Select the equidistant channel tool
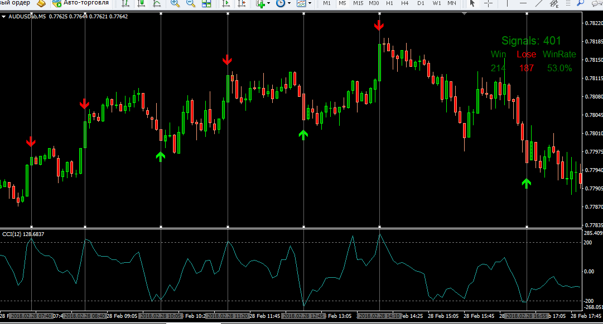The height and width of the screenshot is (324, 603). pos(554,4)
